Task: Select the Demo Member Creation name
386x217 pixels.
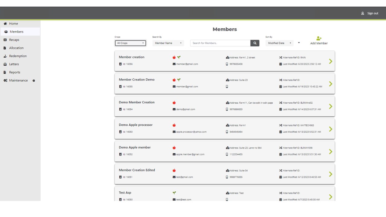Action: [x=137, y=102]
